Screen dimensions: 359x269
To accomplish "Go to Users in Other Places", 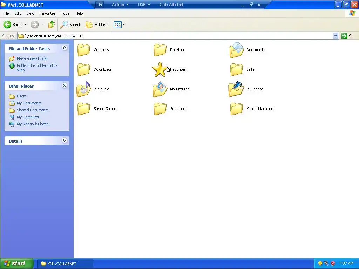I will (21, 96).
